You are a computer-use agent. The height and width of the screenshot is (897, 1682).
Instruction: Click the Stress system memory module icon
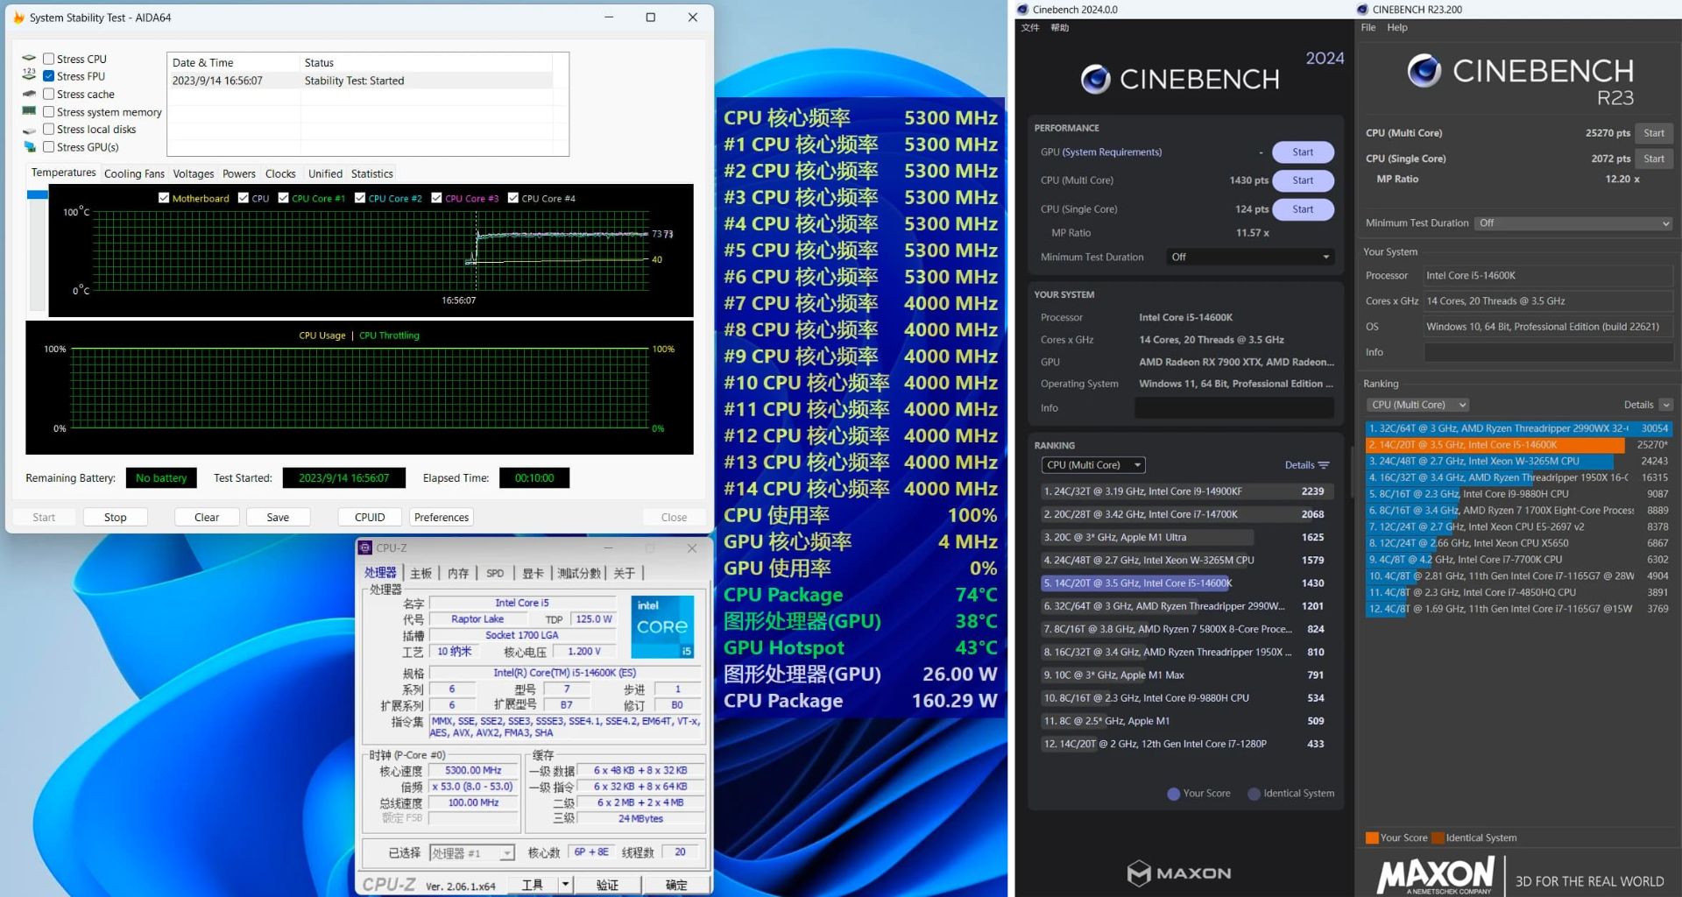[x=29, y=112]
